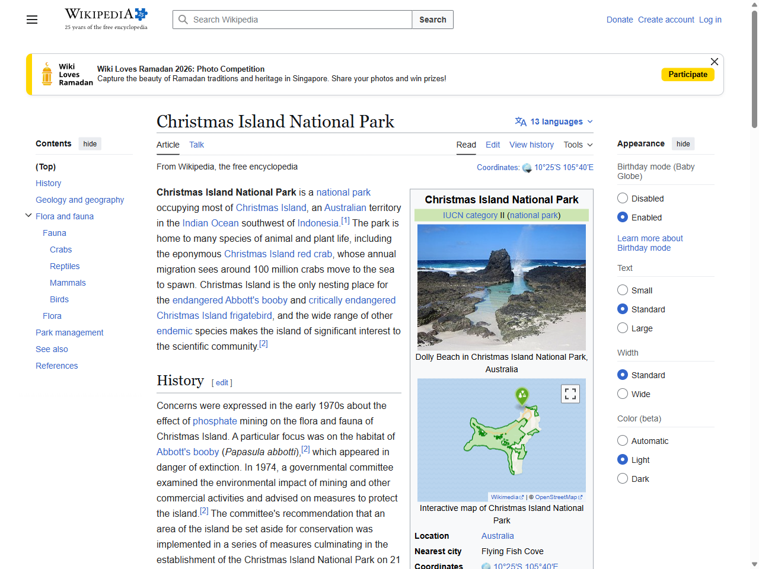Switch to the Talk tab
The image size is (759, 569).
coord(196,145)
